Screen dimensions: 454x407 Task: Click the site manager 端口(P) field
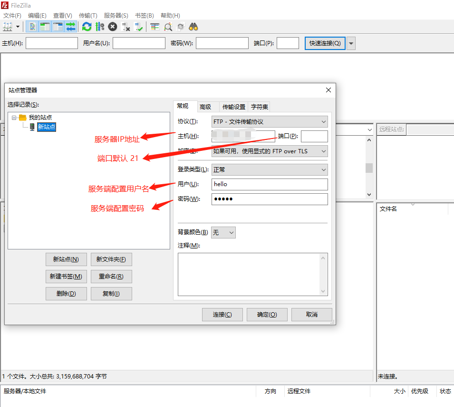pos(314,136)
